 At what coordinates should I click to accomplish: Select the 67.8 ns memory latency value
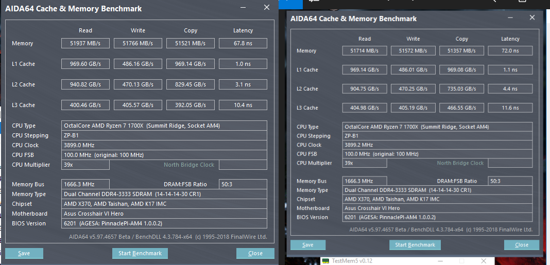pyautogui.click(x=243, y=43)
